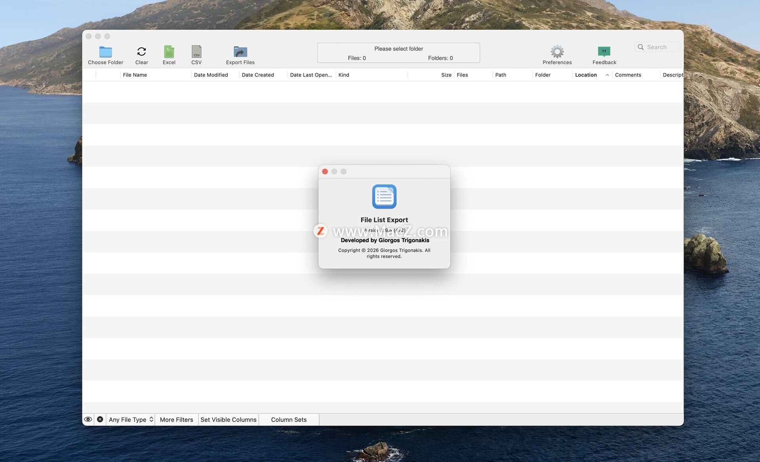Viewport: 760px width, 462px height.
Task: Click the Clear refresh icon
Action: point(141,52)
